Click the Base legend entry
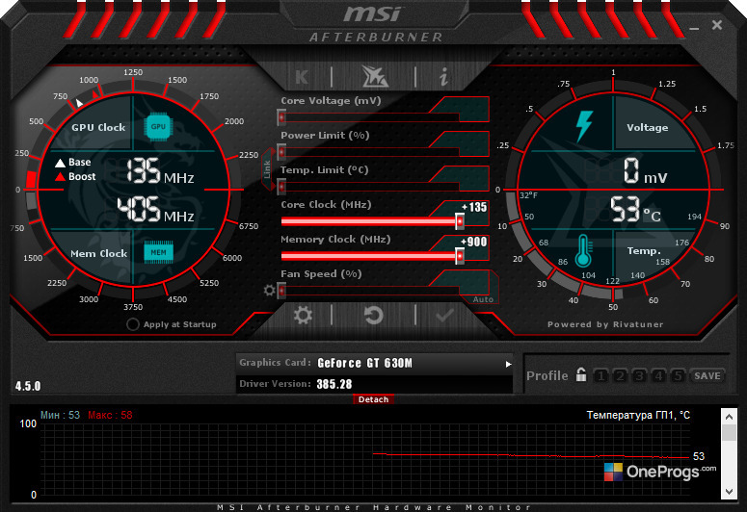 coord(73,163)
